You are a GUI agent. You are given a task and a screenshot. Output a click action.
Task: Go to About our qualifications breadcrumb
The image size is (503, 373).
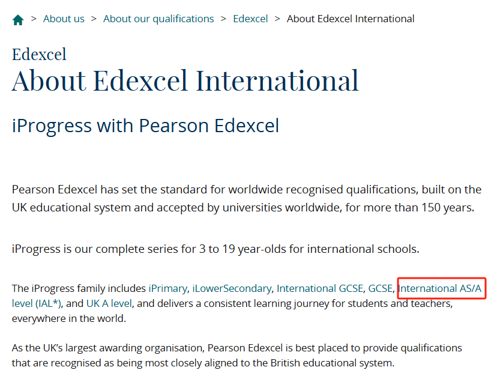point(158,19)
